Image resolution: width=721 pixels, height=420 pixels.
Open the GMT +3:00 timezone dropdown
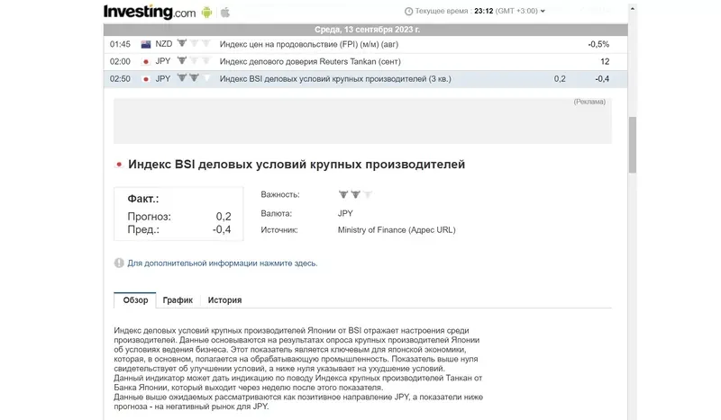coord(520,11)
